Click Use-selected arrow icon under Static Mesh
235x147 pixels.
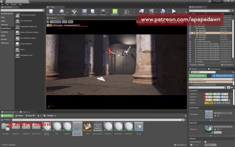(x=216, y=116)
